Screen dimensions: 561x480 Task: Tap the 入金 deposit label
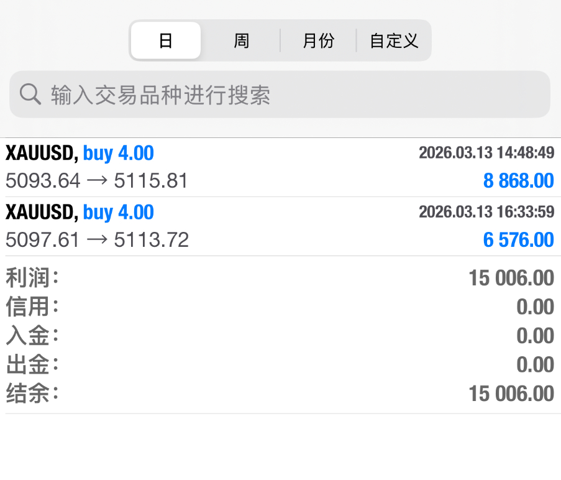tap(32, 335)
